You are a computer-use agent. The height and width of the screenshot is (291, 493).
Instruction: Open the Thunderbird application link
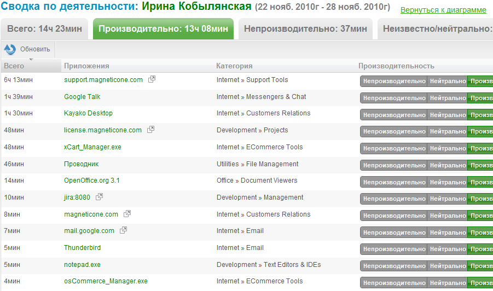(x=82, y=248)
